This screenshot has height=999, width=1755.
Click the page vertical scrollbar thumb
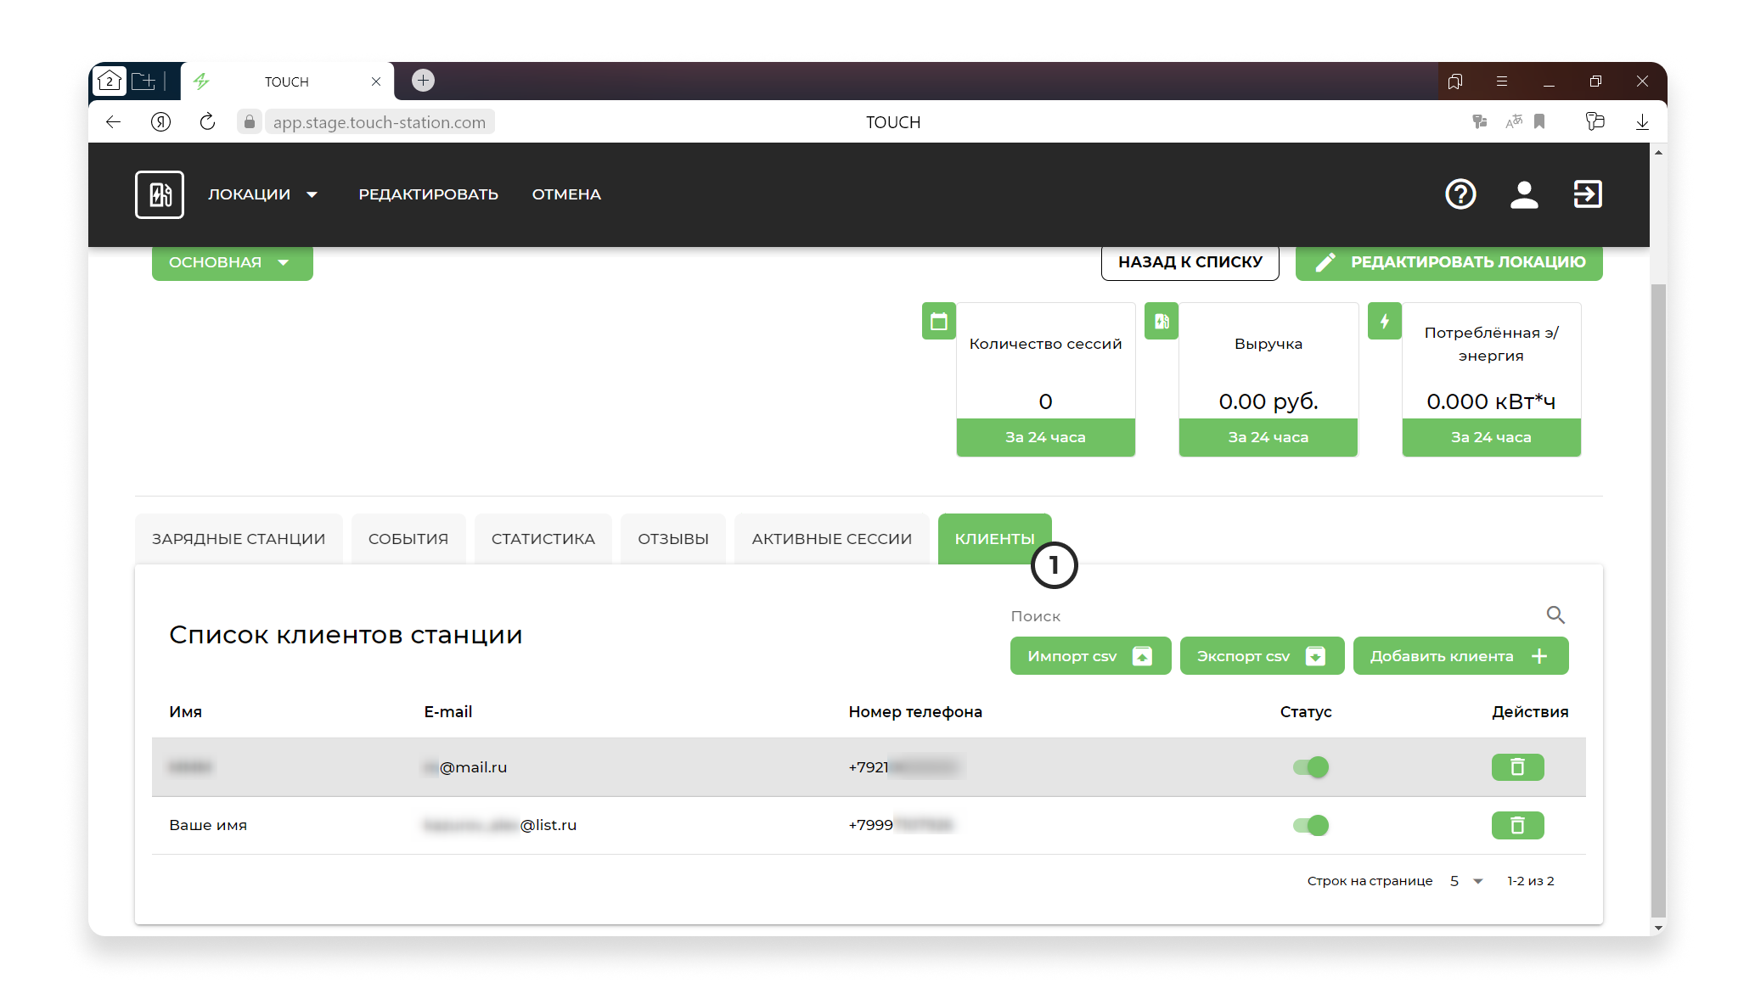(1658, 601)
